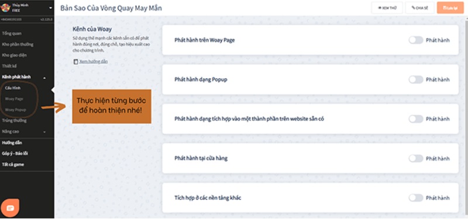Select the Woay Popup submenu item
The image size is (468, 219).
point(16,110)
